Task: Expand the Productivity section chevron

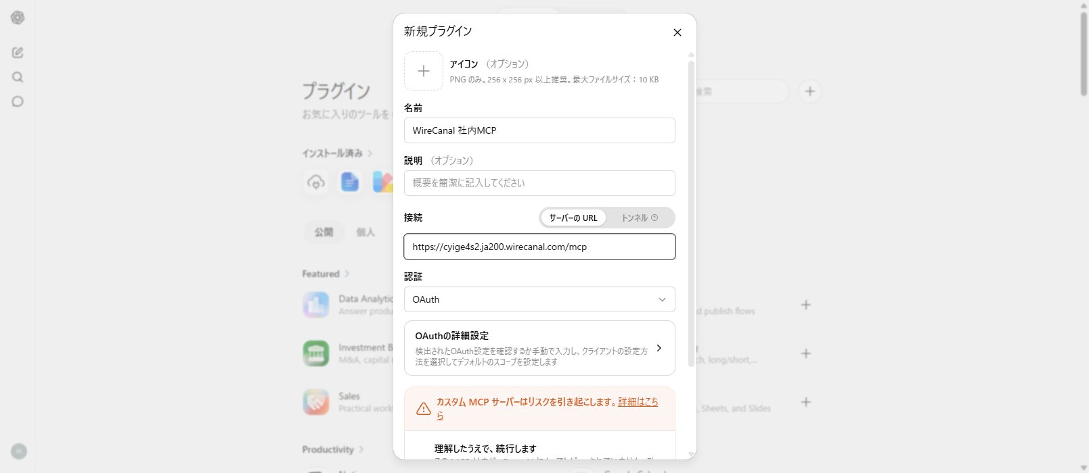Action: [x=361, y=449]
